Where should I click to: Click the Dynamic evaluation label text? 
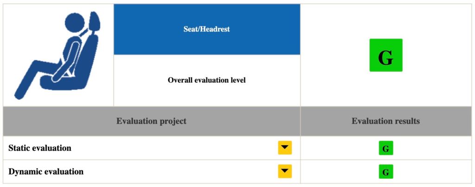click(46, 172)
